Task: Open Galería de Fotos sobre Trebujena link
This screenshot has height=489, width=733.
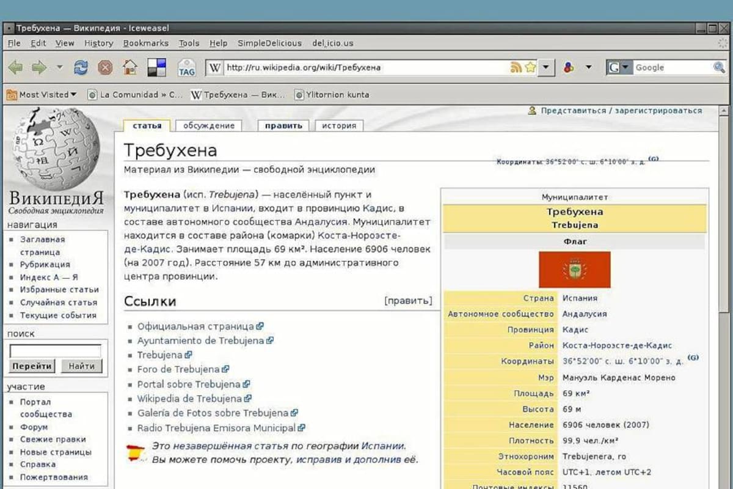Action: point(213,413)
